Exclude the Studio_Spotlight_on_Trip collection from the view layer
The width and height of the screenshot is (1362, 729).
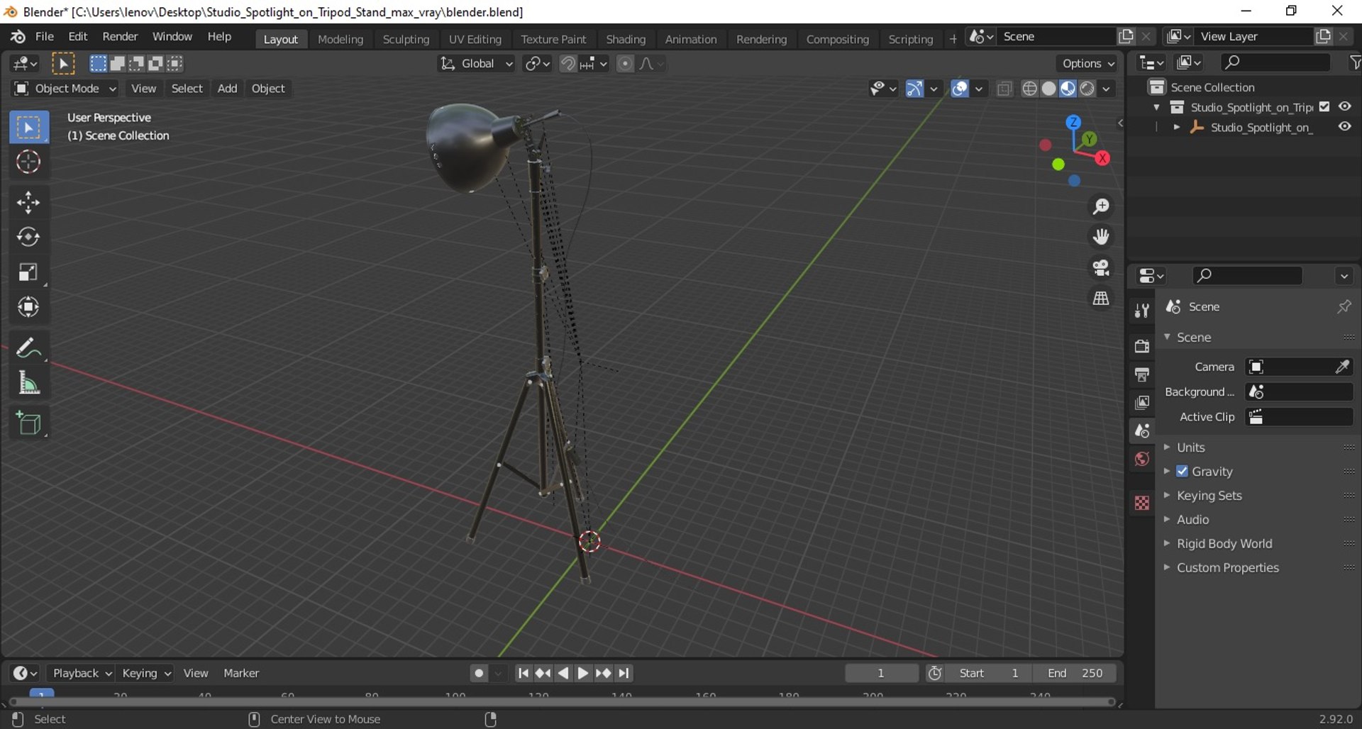tap(1324, 106)
